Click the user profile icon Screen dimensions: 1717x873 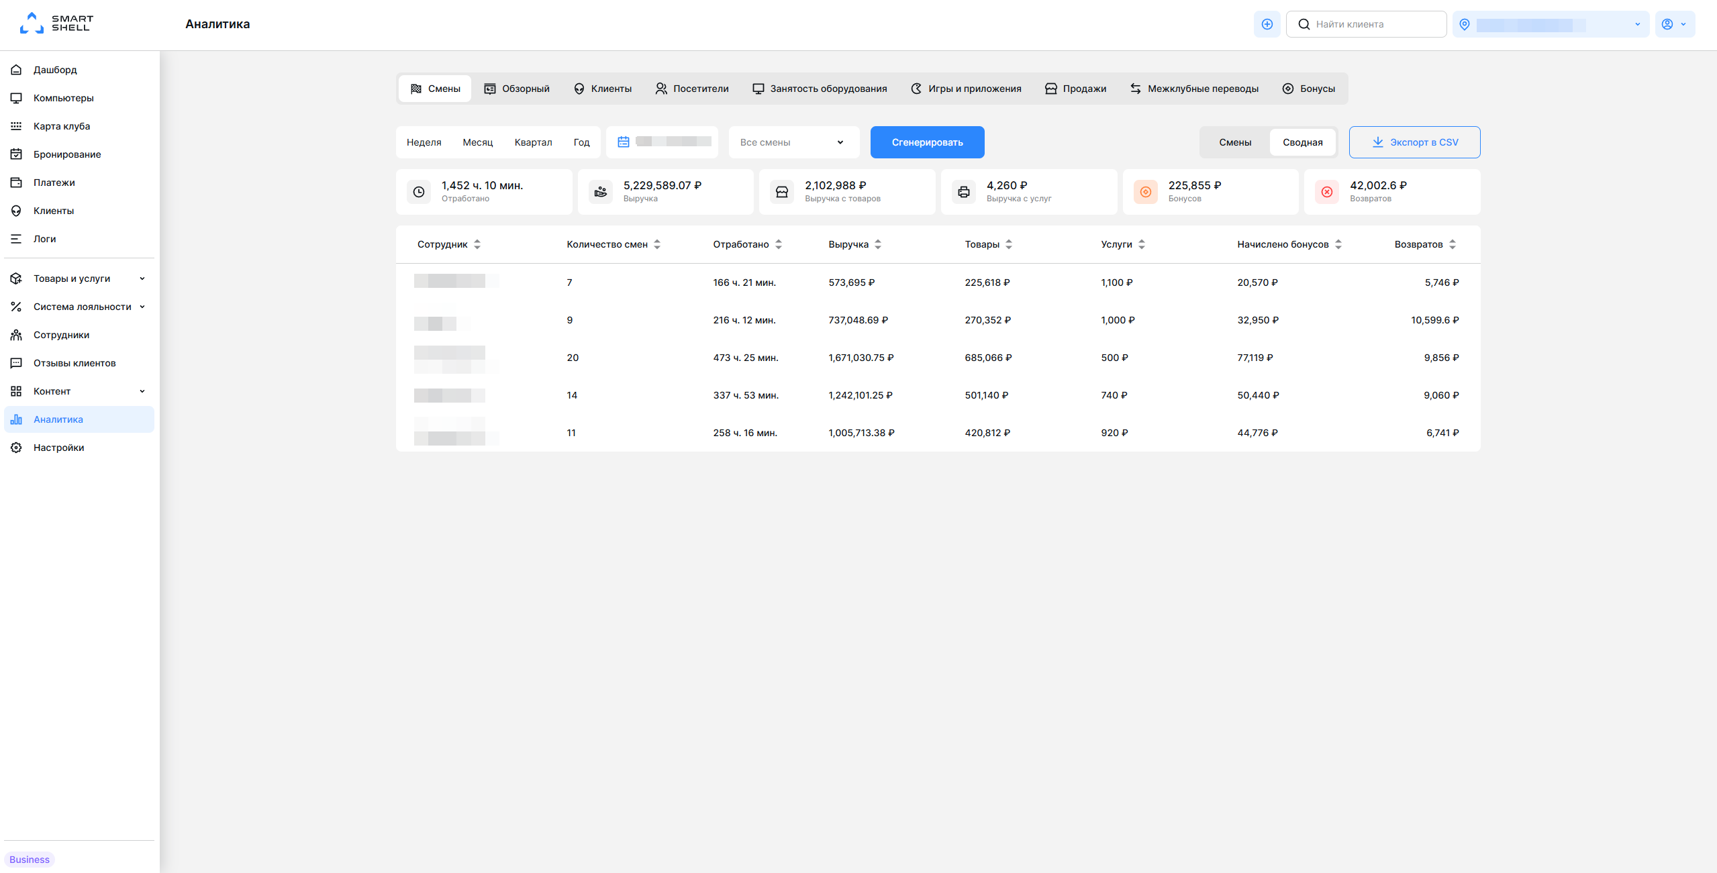coord(1667,24)
